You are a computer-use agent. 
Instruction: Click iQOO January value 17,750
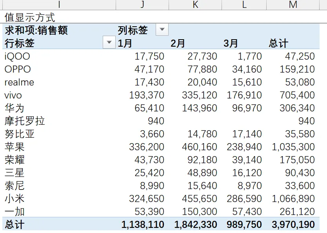[149, 56]
